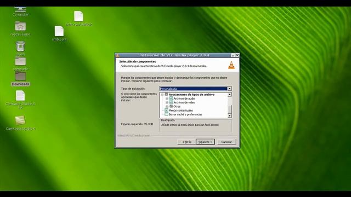Open the Computer desktop icon
Screen dimensions: 351x197
coord(20,9)
